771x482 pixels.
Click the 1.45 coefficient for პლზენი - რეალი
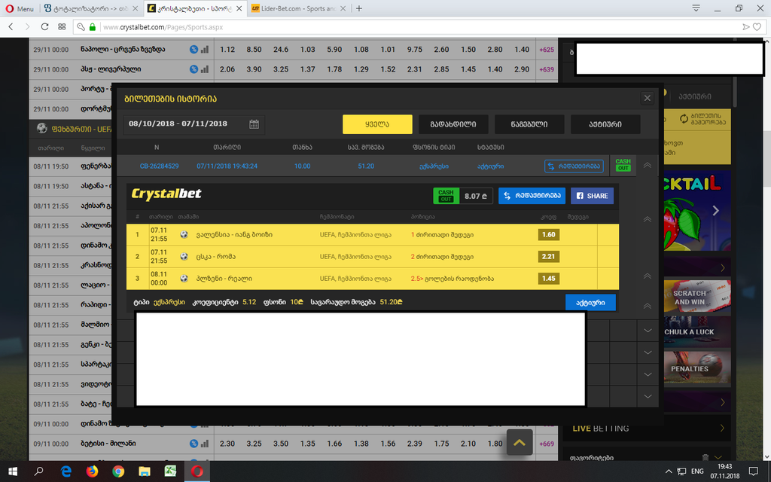click(x=548, y=279)
